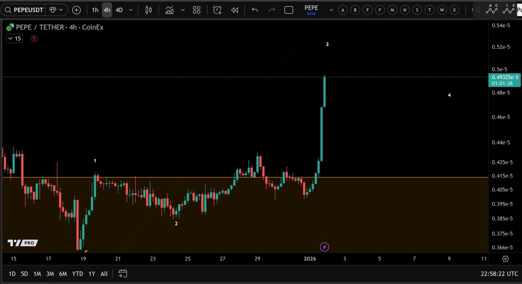This screenshot has width=522, height=284.
Task: Select wave label 1 on the chart
Action: [95, 160]
